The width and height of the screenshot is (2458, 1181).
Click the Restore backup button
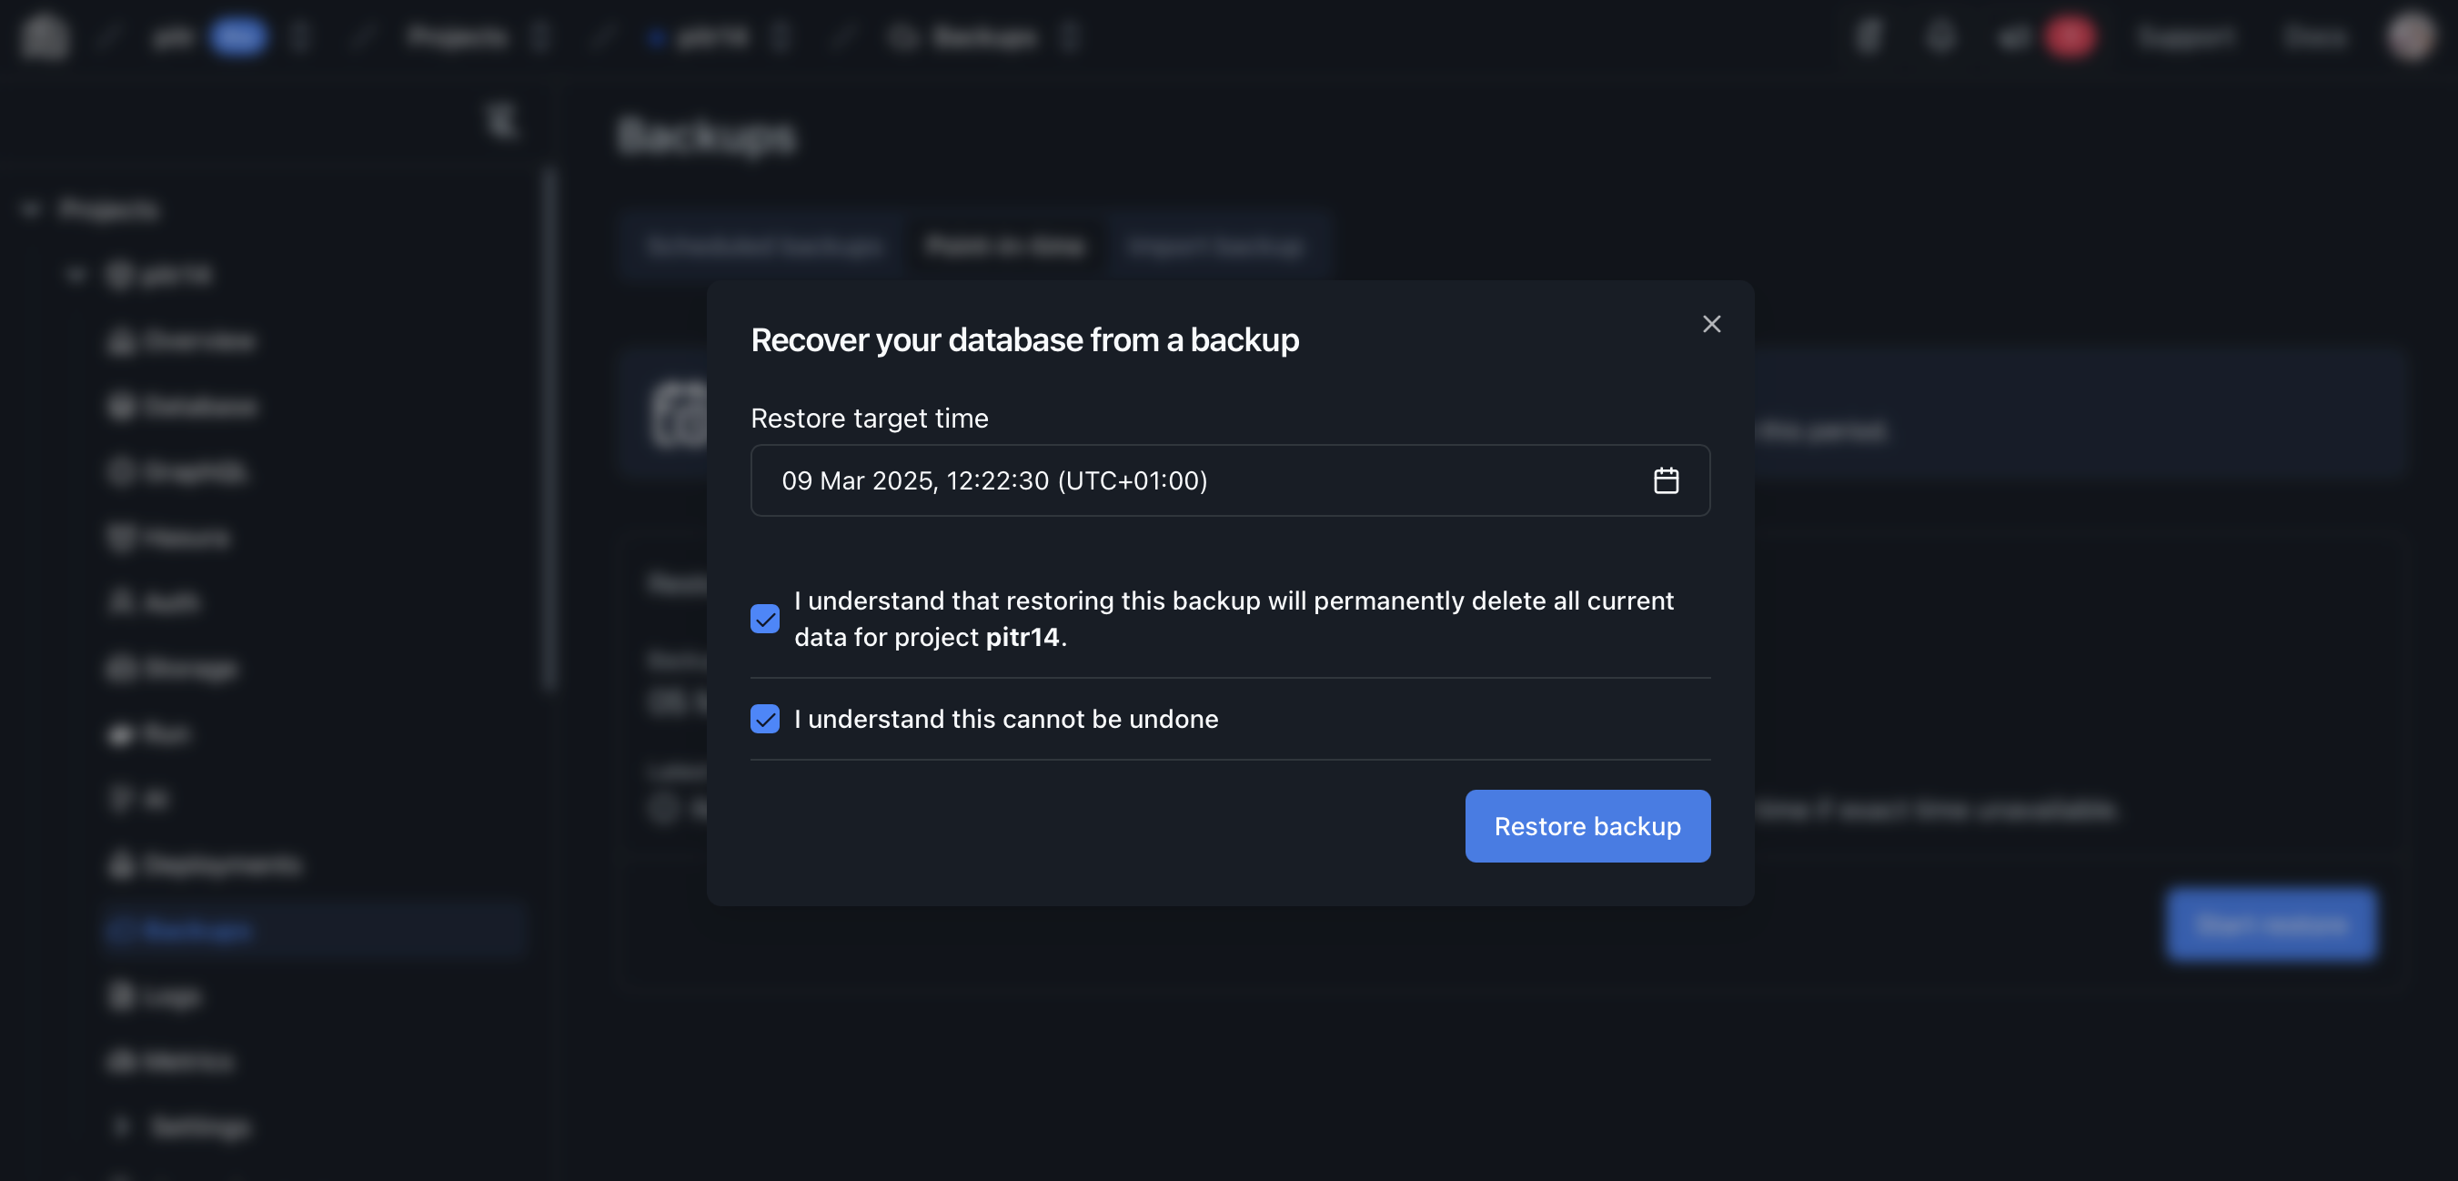(1587, 826)
